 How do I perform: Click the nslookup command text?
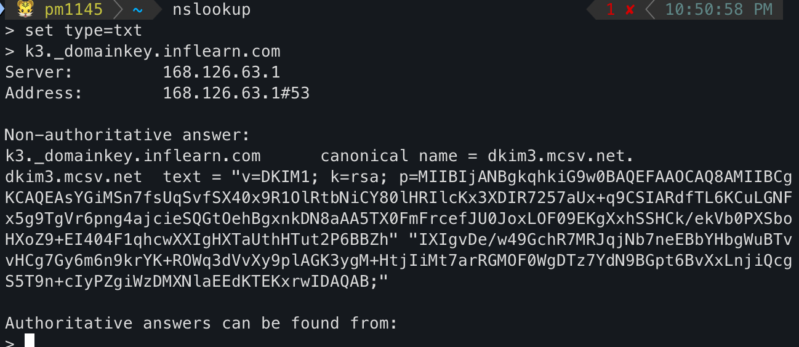(212, 9)
